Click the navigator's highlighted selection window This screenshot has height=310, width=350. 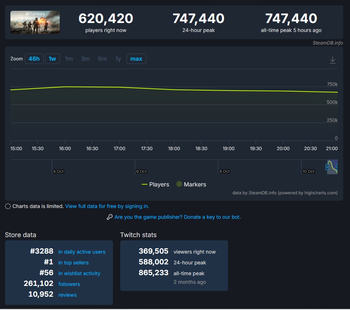[x=332, y=167]
